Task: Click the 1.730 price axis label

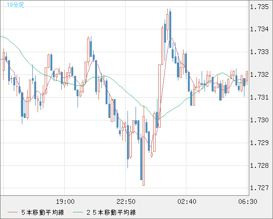Action: (259, 120)
